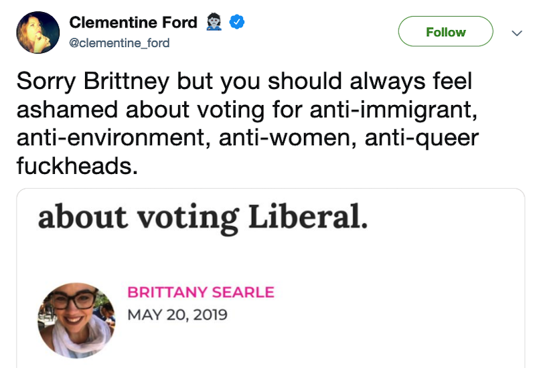Open the Clementine Ford display name link
The image size is (549, 368).
133,23
